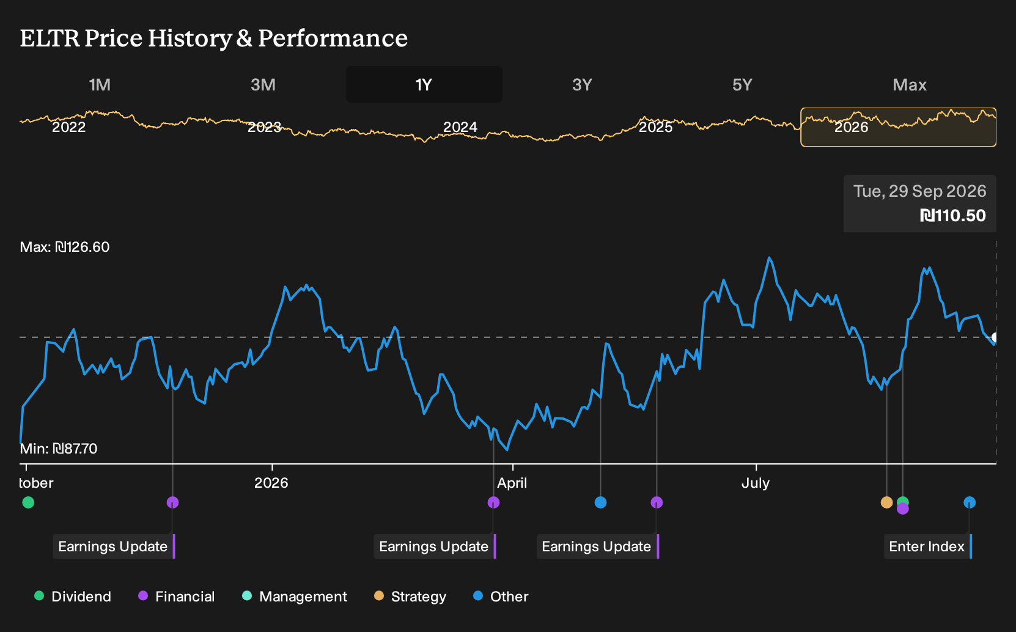
Task: Click the ₪110.50 price value
Action: 953,216
